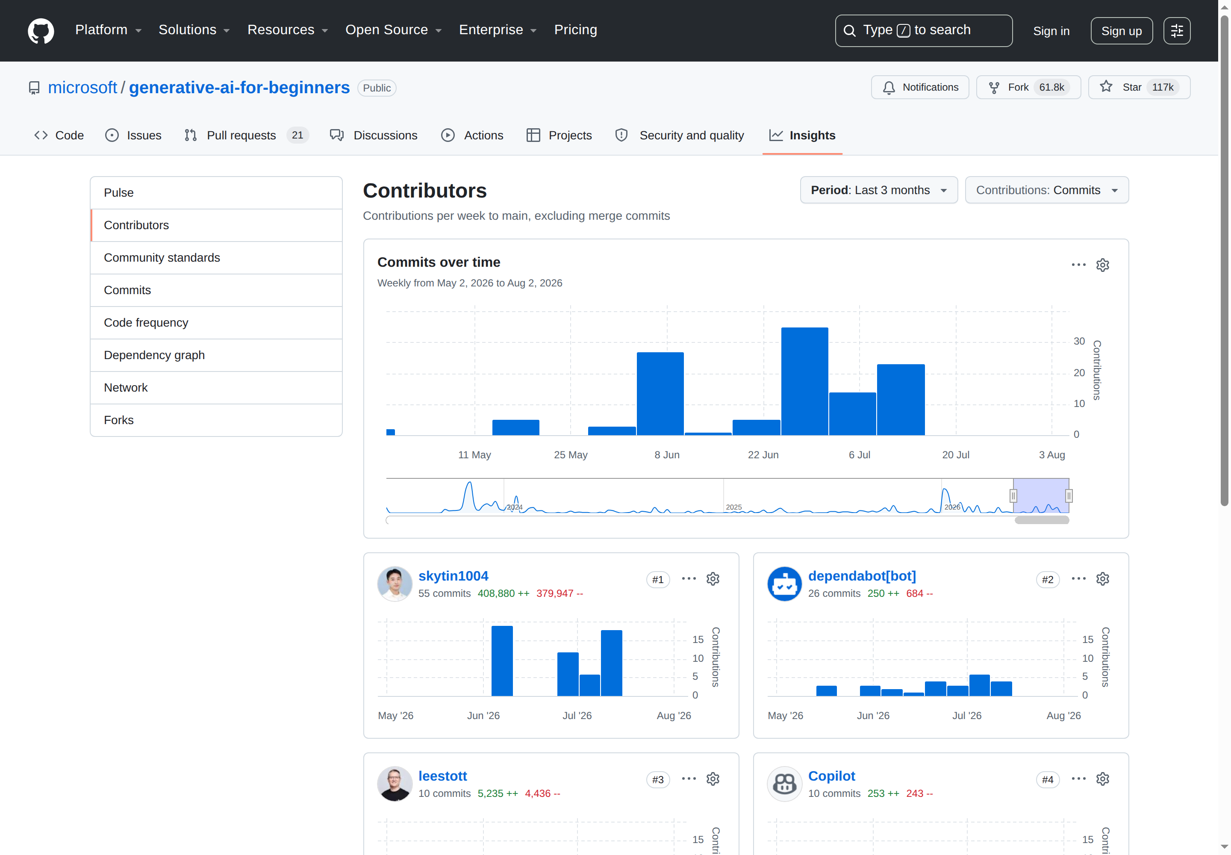Open the three-dot menu on Commits over time
1231x855 pixels.
point(1078,265)
